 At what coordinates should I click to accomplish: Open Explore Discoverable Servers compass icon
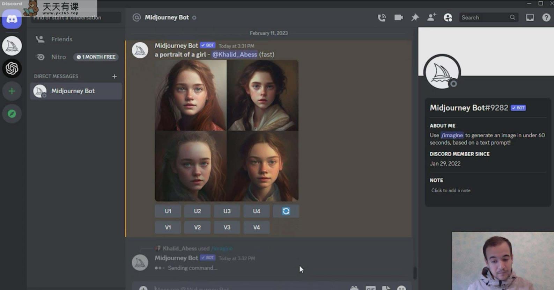12,114
